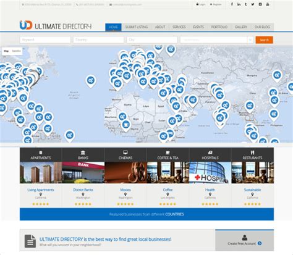The height and width of the screenshot is (255, 293).
Task: Click the coffee cup map marker
Action: click(125, 125)
